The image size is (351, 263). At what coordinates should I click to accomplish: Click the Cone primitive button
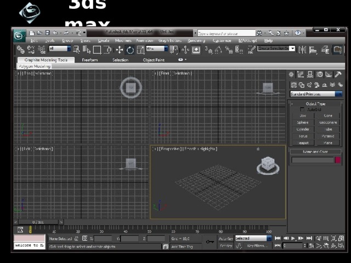pyautogui.click(x=328, y=116)
